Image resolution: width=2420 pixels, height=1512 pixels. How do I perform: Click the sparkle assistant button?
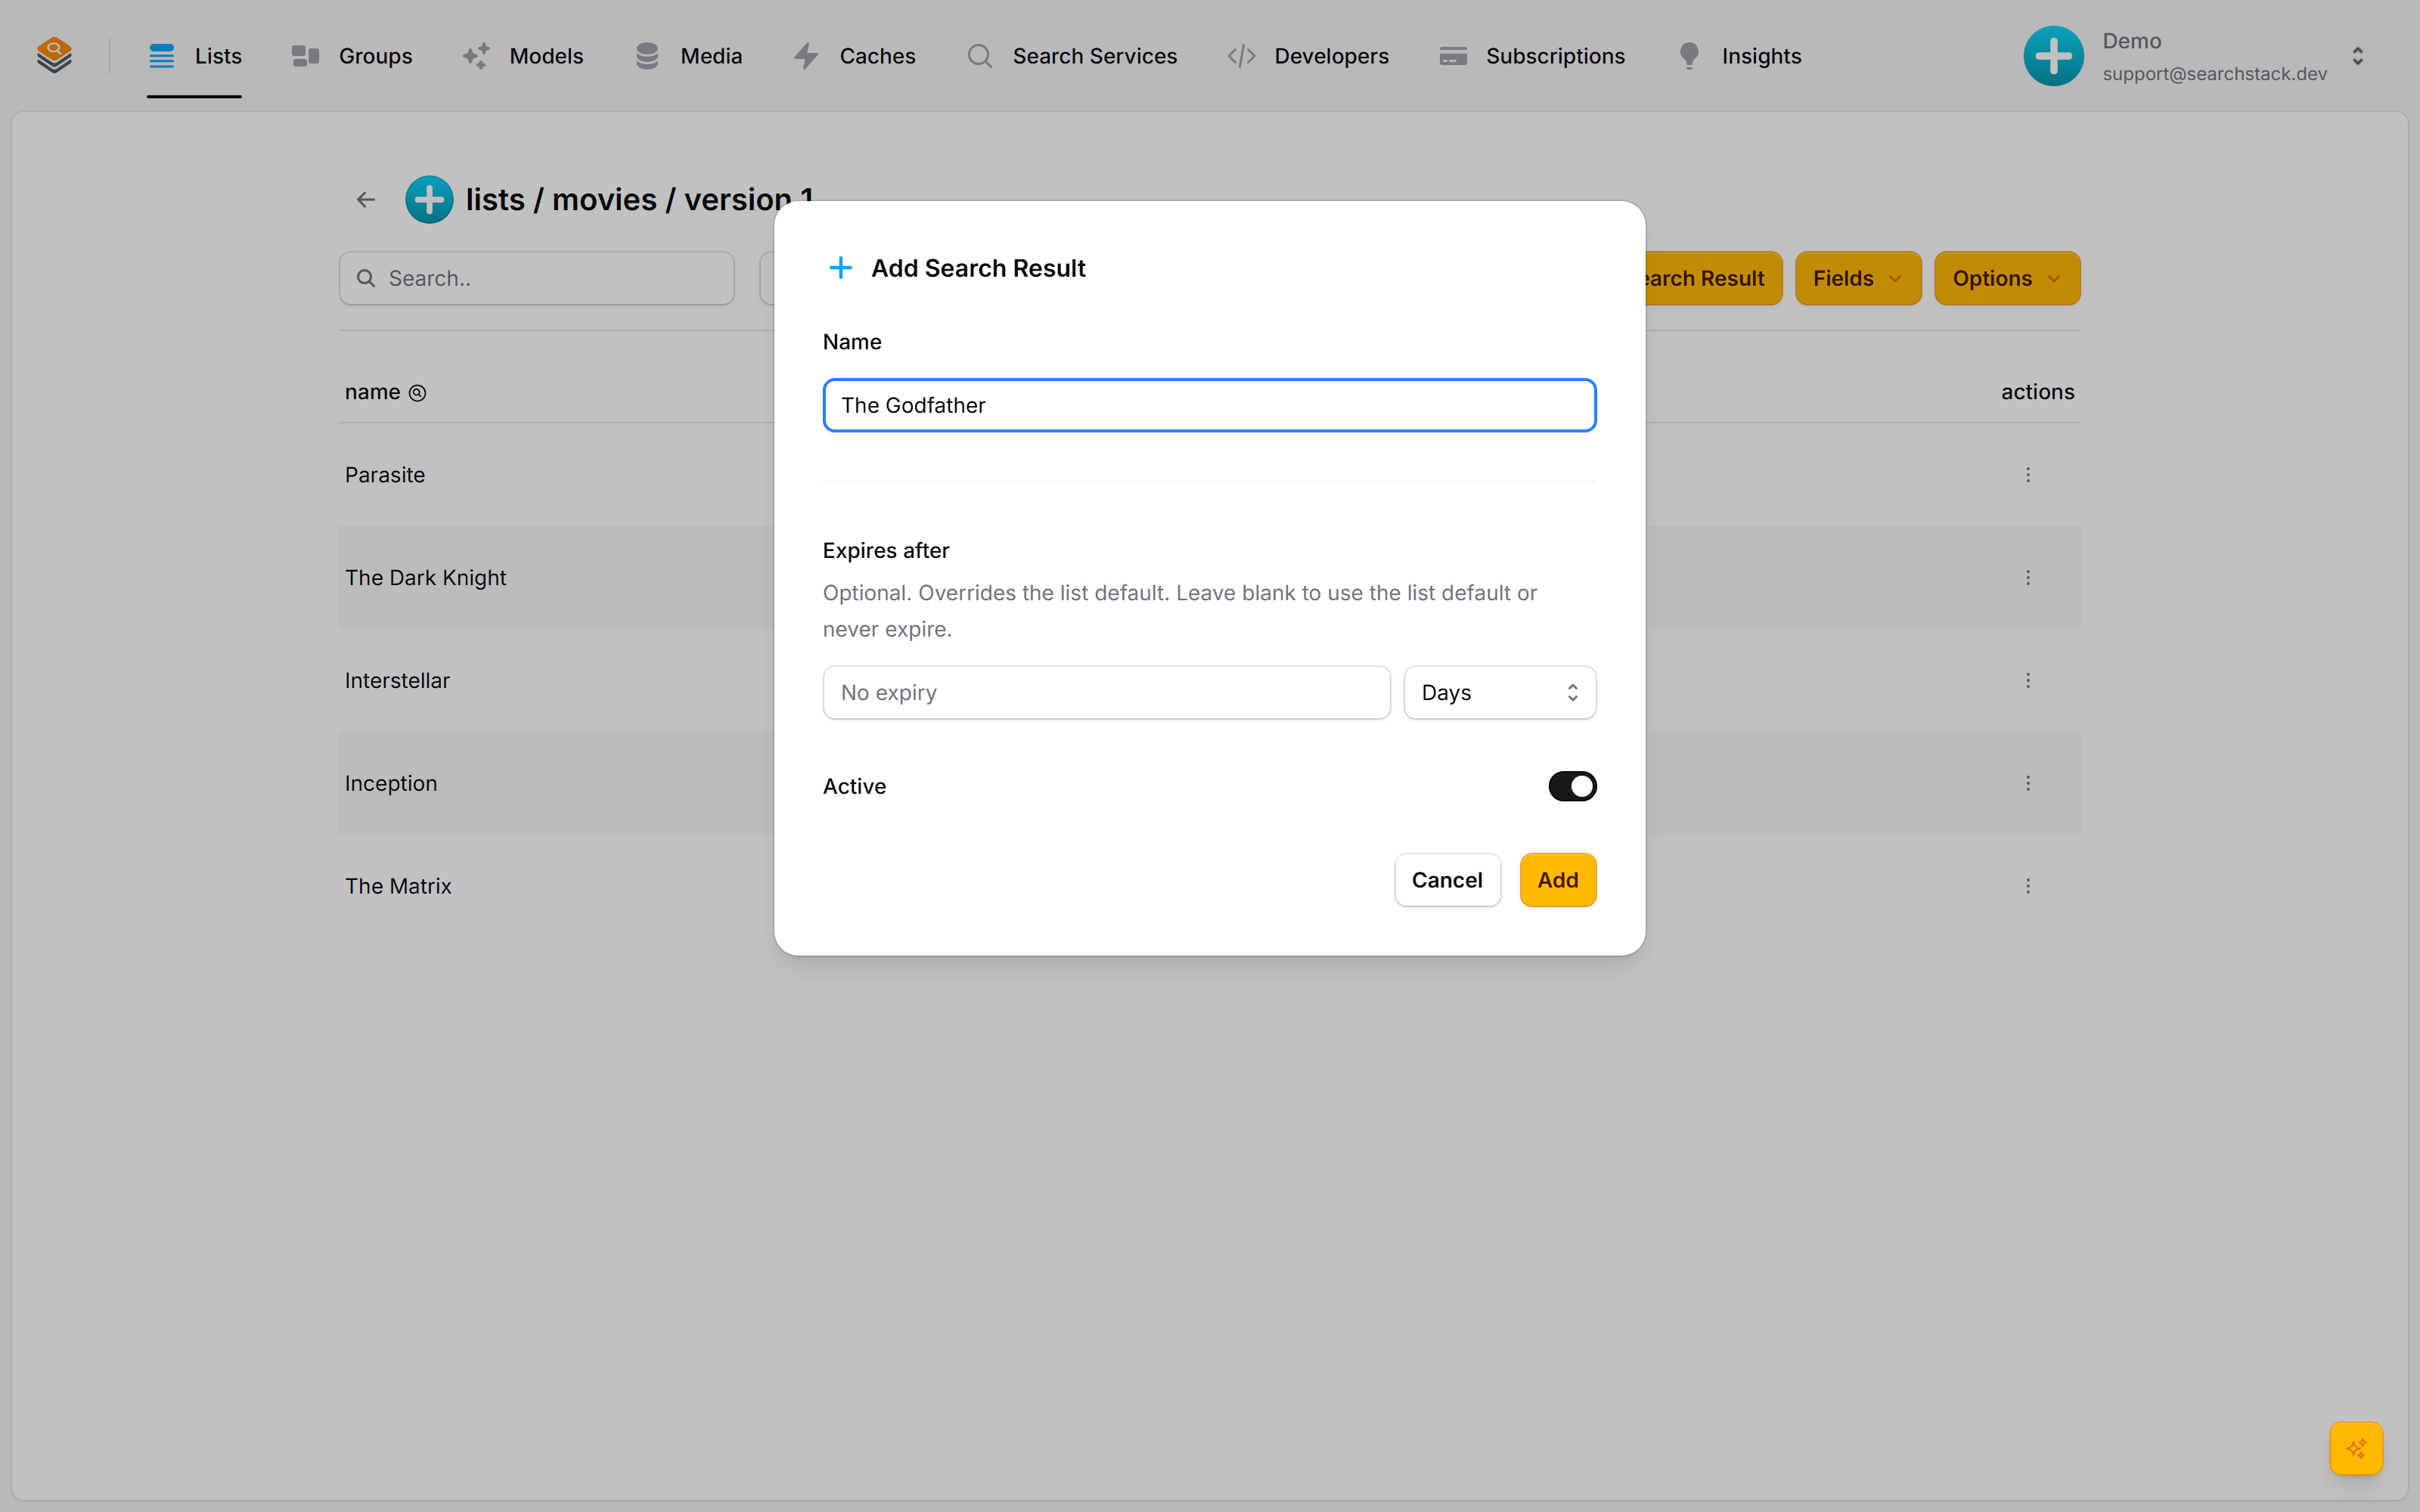pyautogui.click(x=2355, y=1447)
